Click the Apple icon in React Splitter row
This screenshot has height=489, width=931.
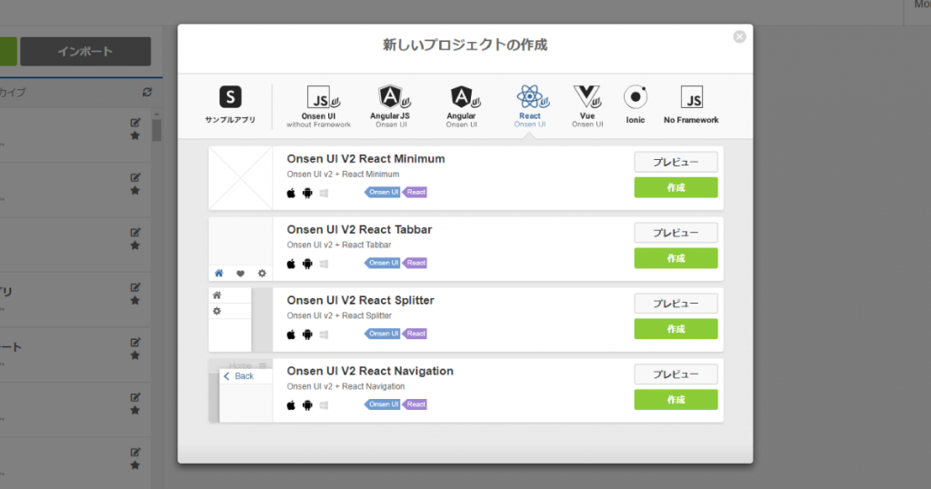click(x=291, y=334)
